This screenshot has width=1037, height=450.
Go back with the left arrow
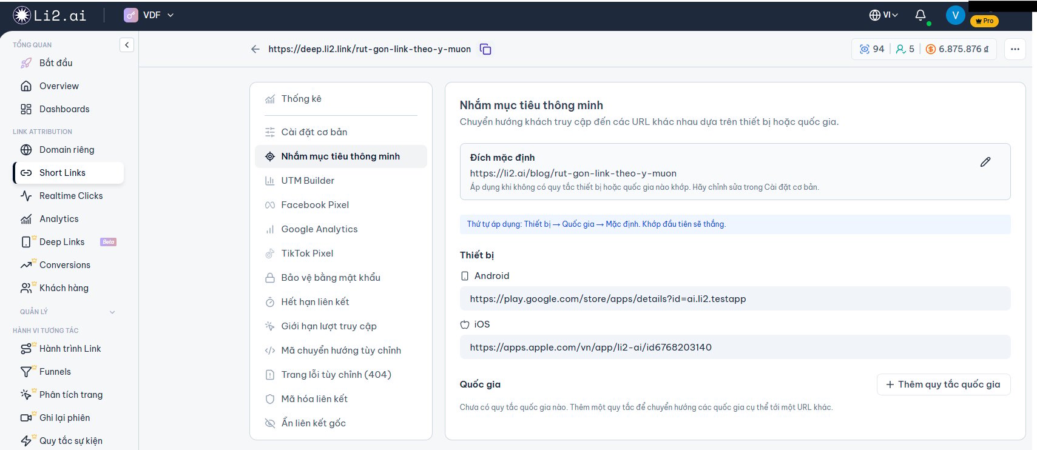point(255,49)
